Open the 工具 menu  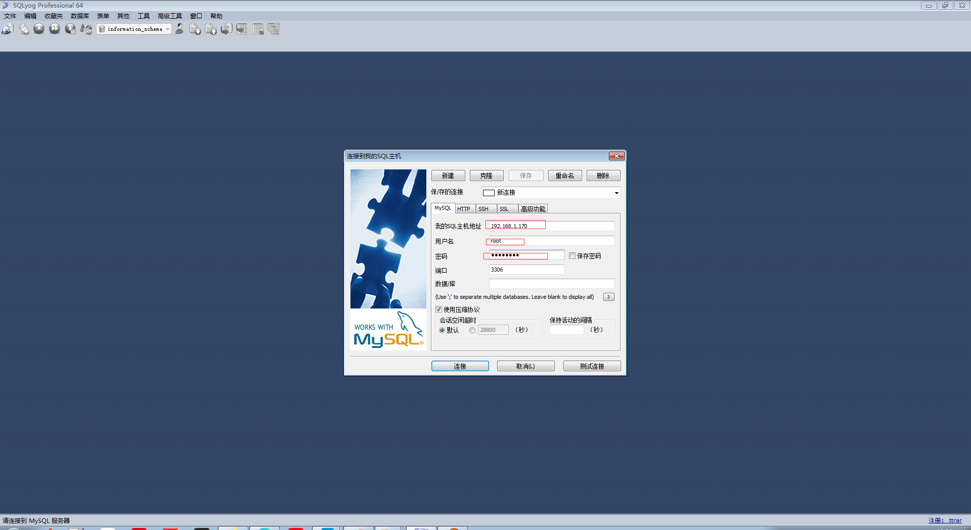point(144,16)
